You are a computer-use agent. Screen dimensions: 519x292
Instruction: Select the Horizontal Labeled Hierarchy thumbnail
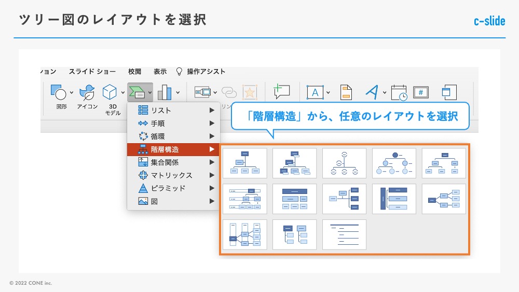(x=245, y=234)
